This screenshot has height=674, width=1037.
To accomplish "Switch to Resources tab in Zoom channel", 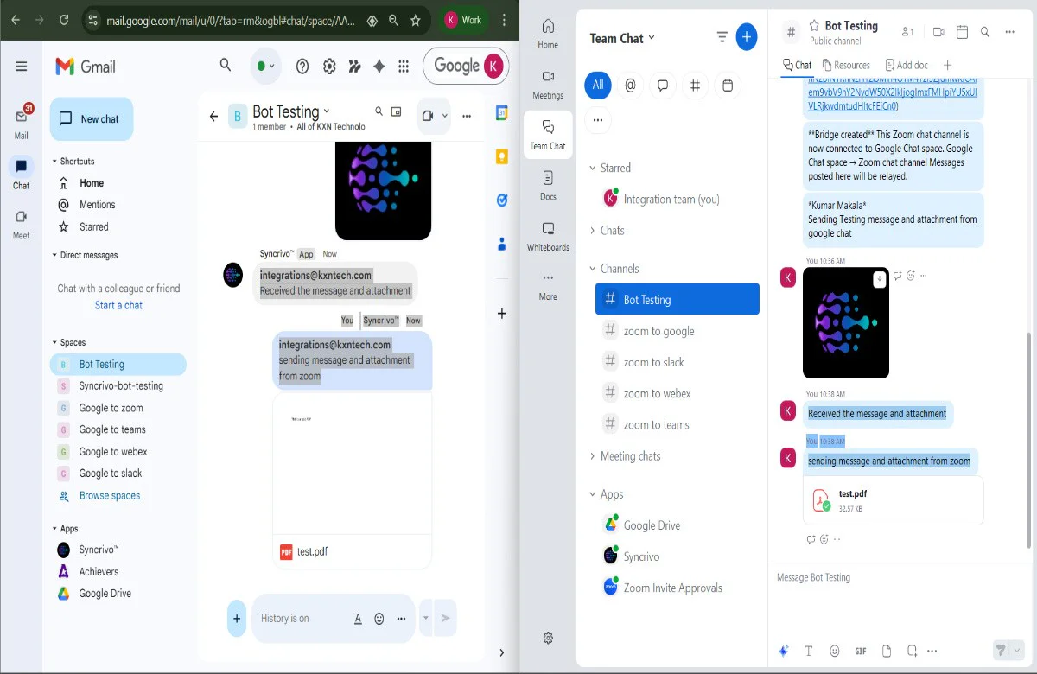I will [847, 65].
